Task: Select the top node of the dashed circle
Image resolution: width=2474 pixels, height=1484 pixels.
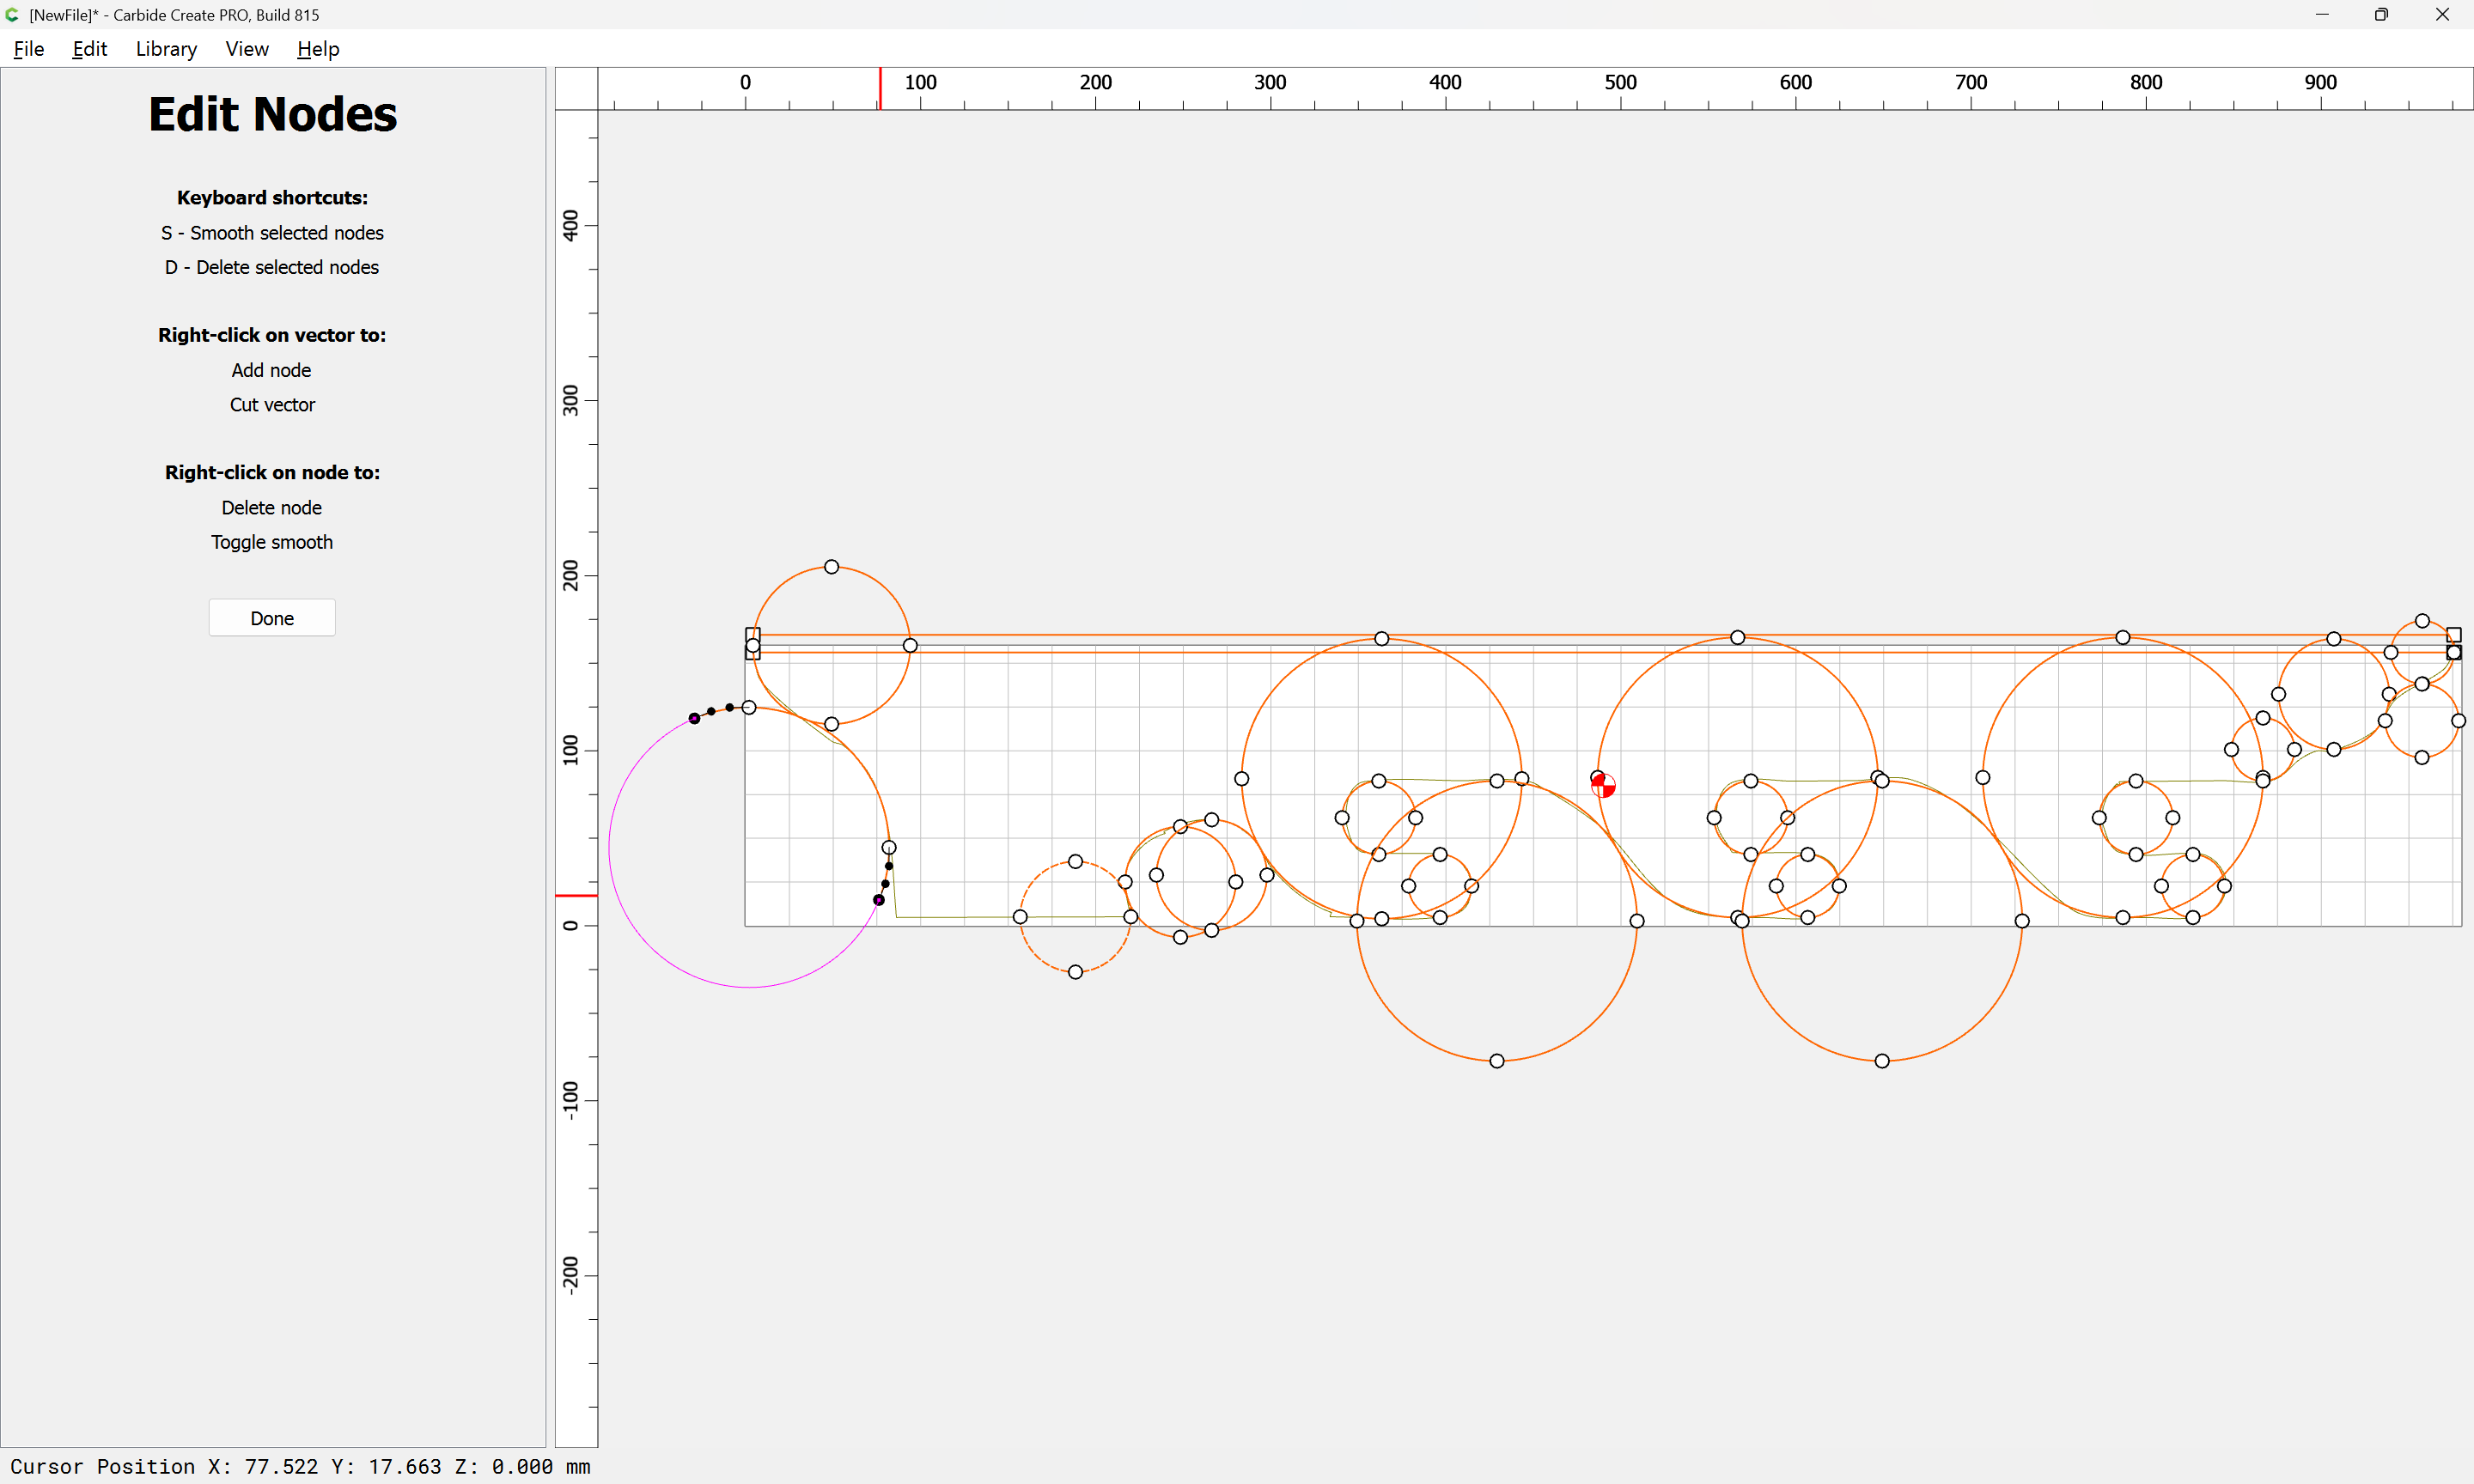Action: [x=1075, y=861]
